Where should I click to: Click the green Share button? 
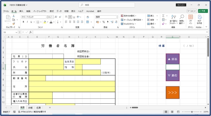click(x=203, y=11)
